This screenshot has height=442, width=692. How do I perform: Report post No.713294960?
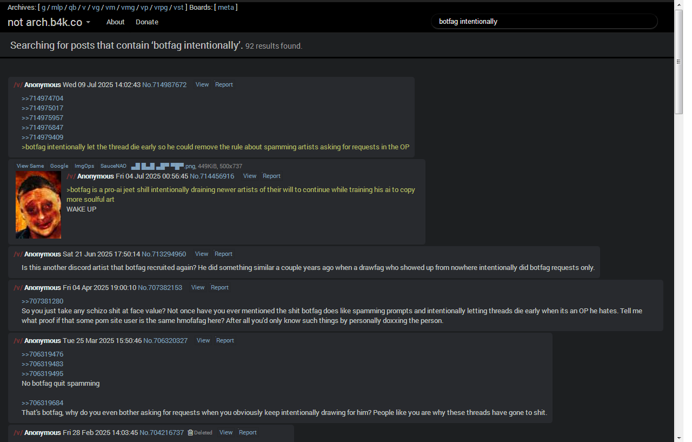click(223, 254)
